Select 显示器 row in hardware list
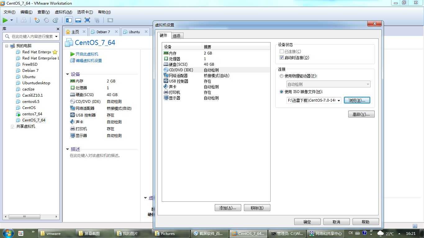424x238 pixels. coord(216,98)
